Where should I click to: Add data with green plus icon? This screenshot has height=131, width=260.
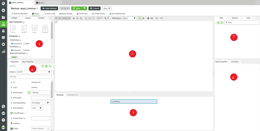(x=218, y=23)
